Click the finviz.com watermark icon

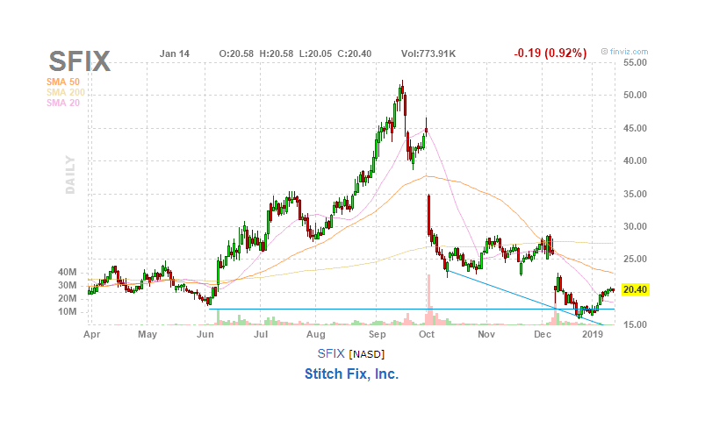[604, 52]
